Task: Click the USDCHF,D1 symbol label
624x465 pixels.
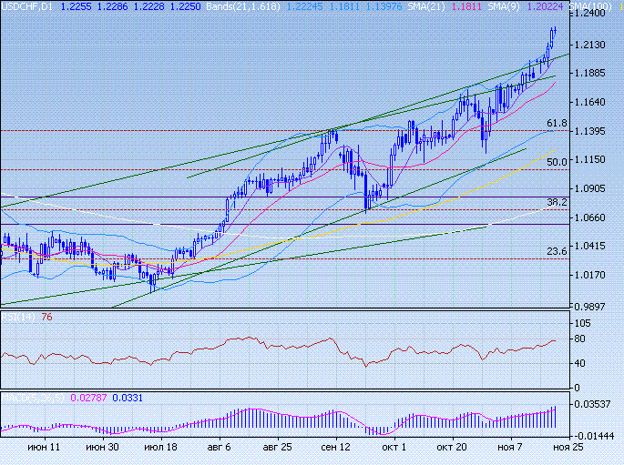Action: [x=26, y=5]
